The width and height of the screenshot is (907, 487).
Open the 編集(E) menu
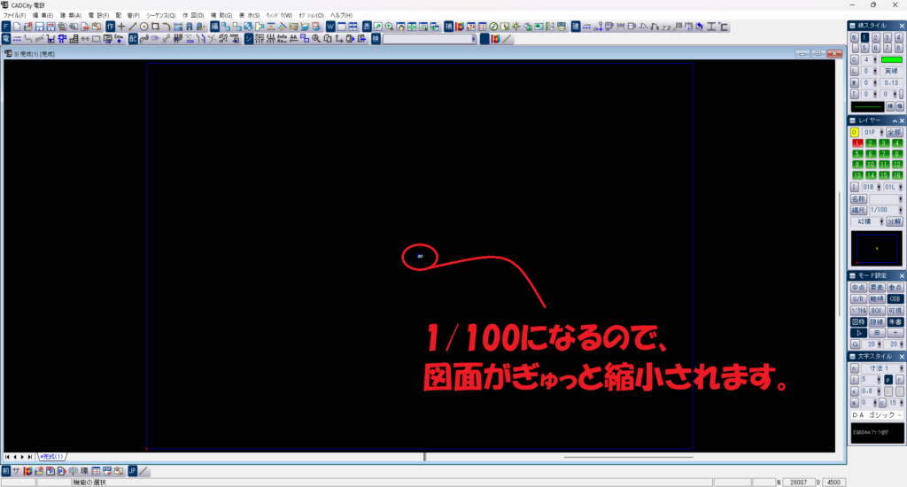(x=43, y=16)
